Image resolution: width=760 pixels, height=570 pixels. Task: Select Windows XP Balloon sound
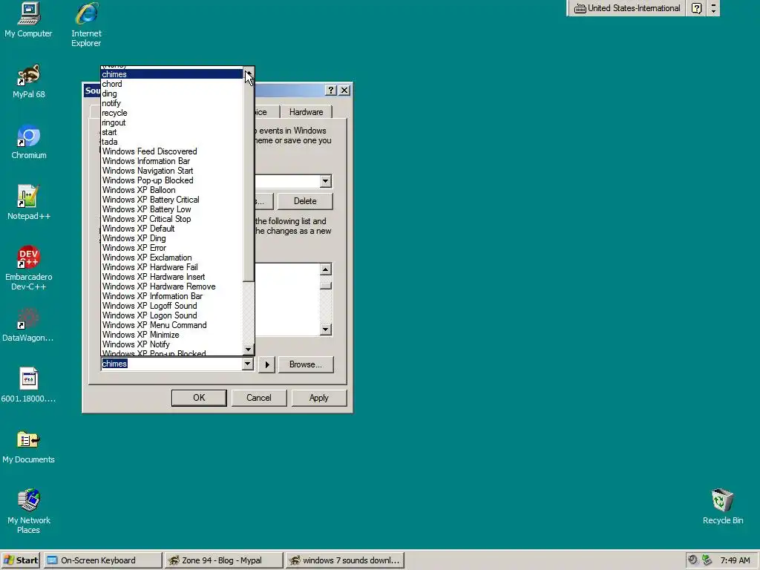(x=171, y=190)
